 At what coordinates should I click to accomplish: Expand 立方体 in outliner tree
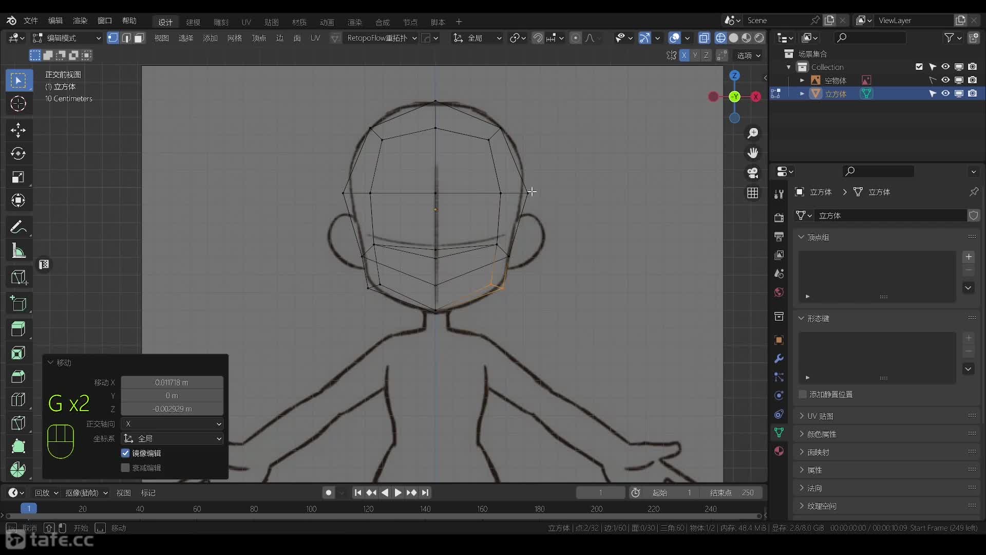point(802,94)
